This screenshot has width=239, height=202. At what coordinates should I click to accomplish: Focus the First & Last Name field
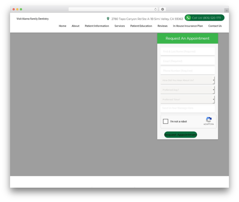(187, 52)
